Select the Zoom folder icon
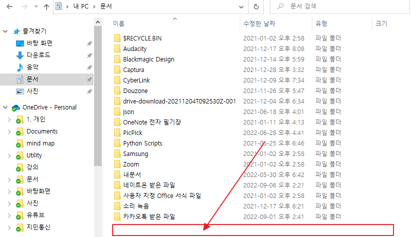 tap(117, 164)
